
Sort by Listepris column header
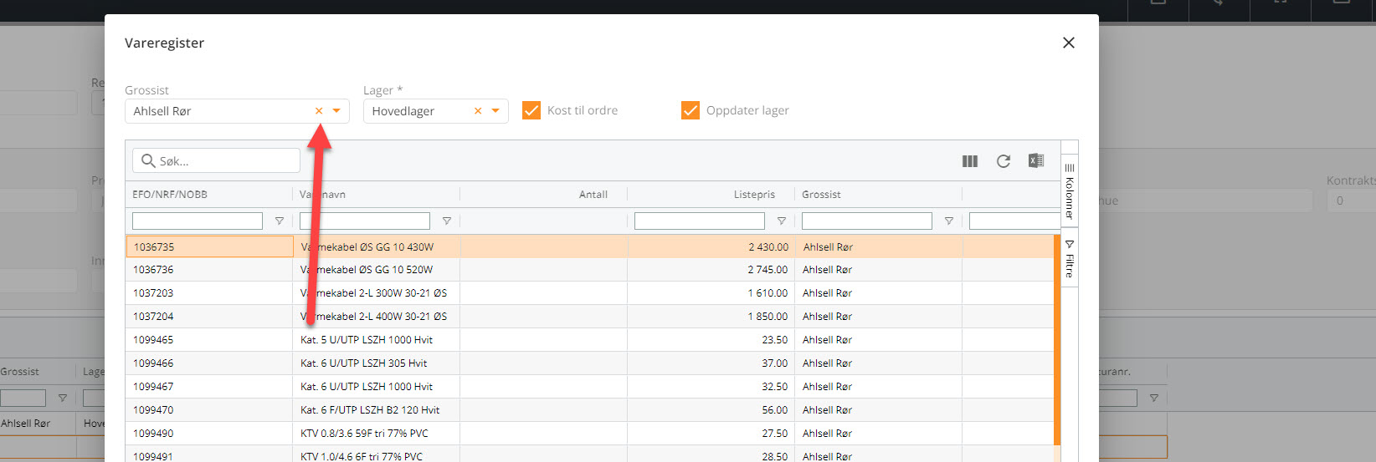[x=754, y=195]
